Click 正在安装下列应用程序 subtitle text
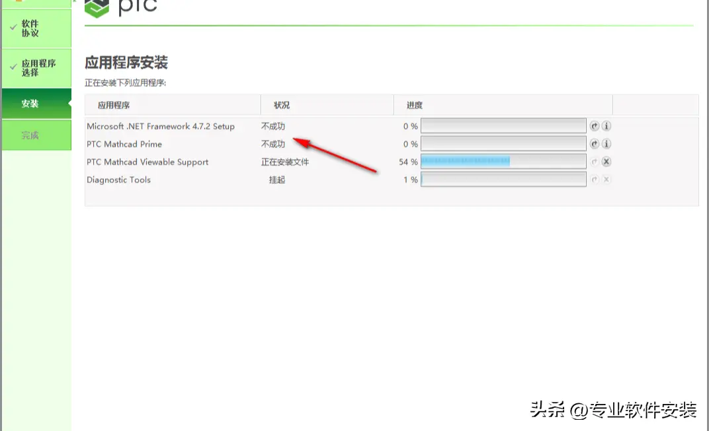This screenshot has width=709, height=431. pyautogui.click(x=125, y=83)
